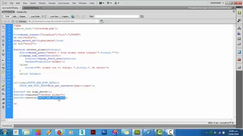Click the Indent Code icon
This screenshot has height=136, width=243.
pyautogui.click(x=3, y=99)
